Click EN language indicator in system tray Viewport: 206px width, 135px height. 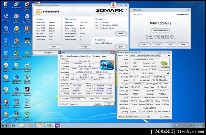point(177,125)
